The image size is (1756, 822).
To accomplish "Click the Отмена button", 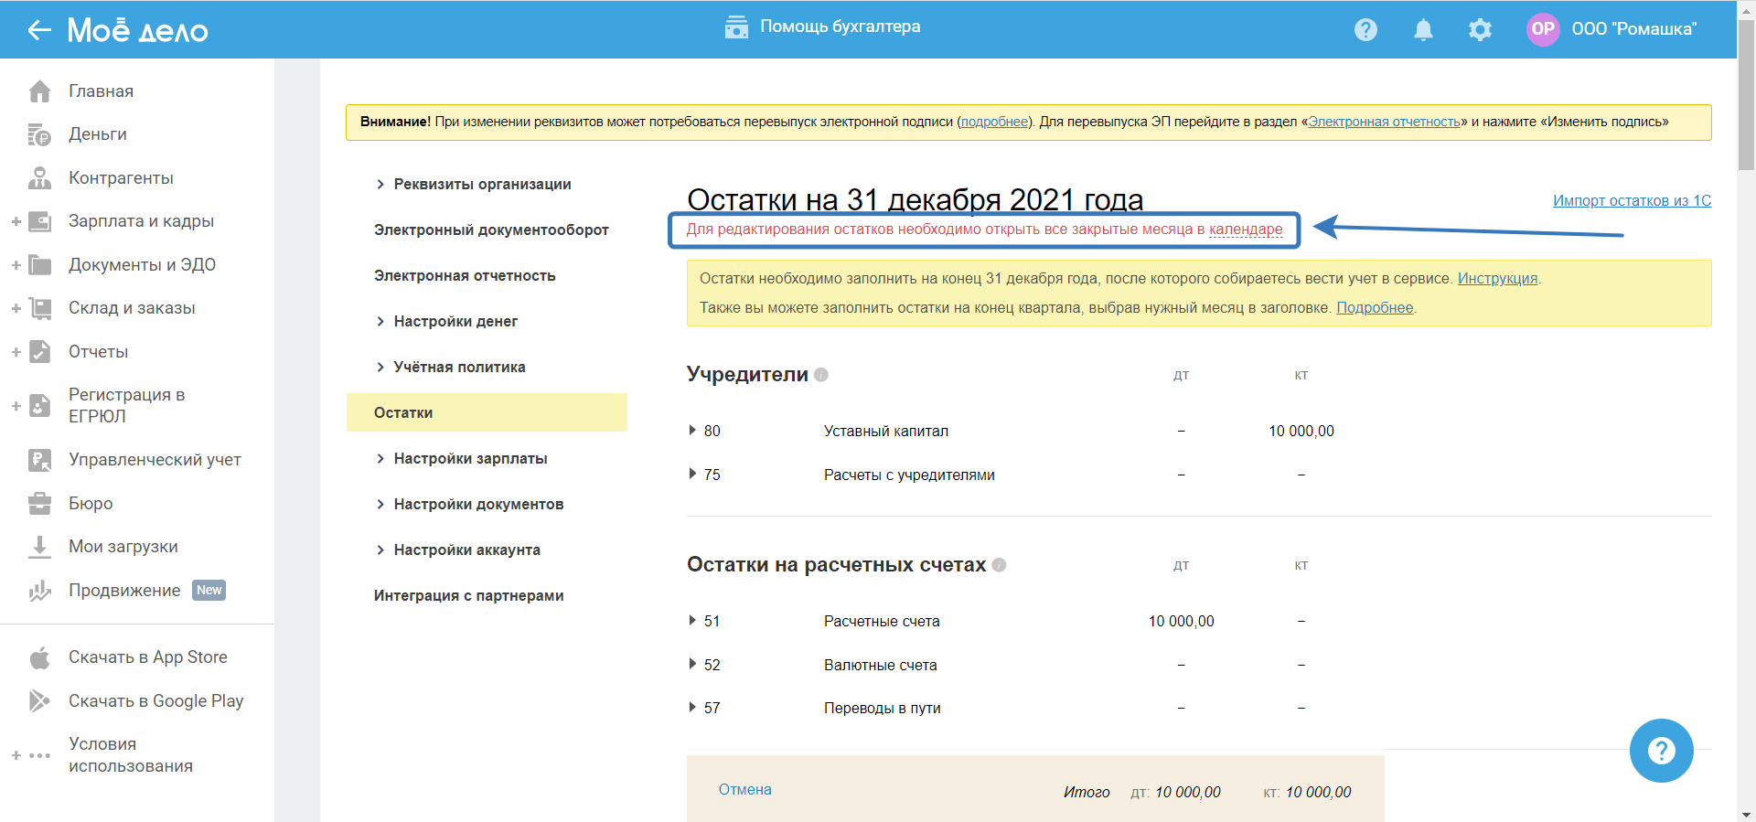I will coord(744,790).
